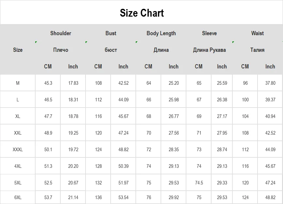
Task: Click green triangle marker in Длина cell
Action: pyautogui.click(x=137, y=42)
